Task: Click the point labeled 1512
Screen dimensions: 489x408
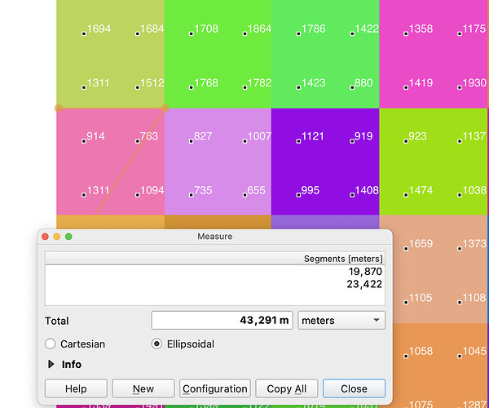Action: [x=137, y=87]
